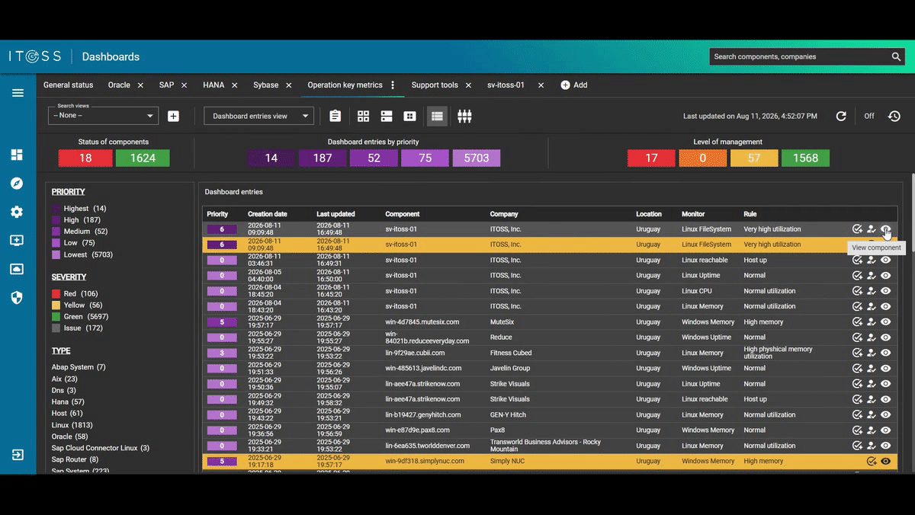
Task: Sort by the Creation date column header
Action: click(268, 214)
